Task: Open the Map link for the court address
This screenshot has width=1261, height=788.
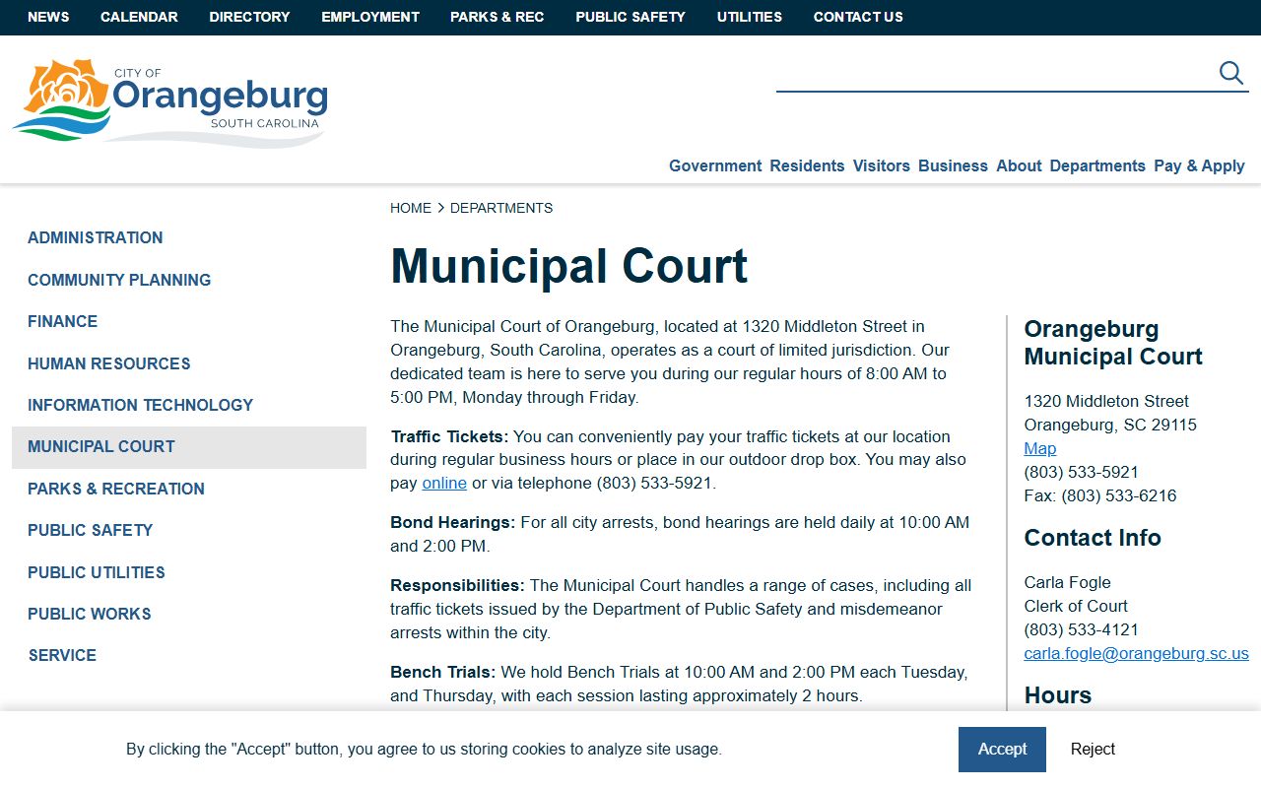Action: coord(1040,448)
